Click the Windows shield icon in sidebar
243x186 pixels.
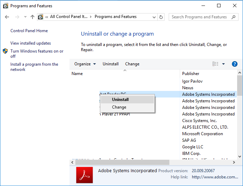[x=5, y=51]
